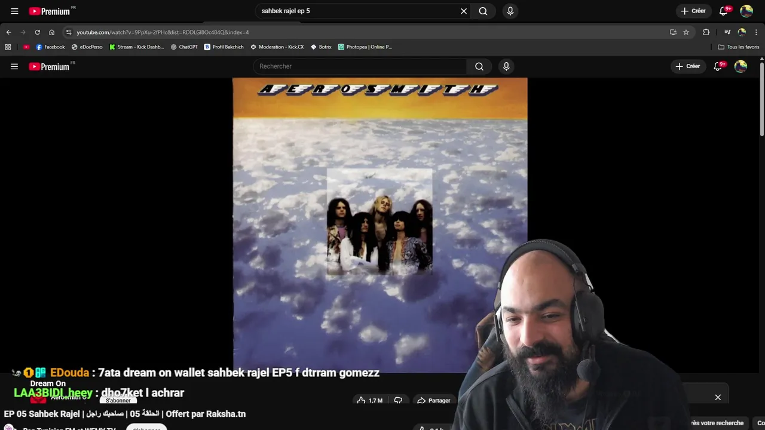Start voice search beside the Rechercher field

[x=506, y=66]
